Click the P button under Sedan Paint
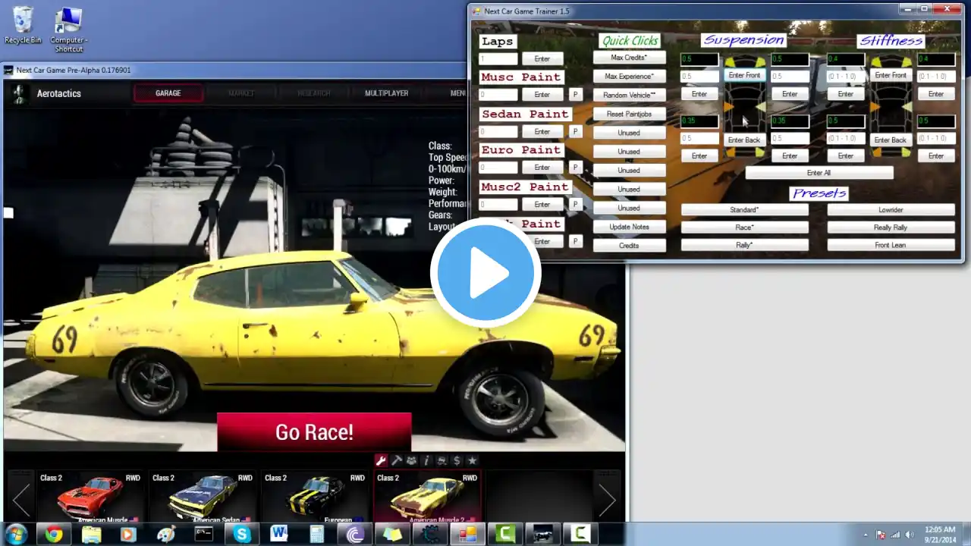This screenshot has height=546, width=971. [x=575, y=132]
